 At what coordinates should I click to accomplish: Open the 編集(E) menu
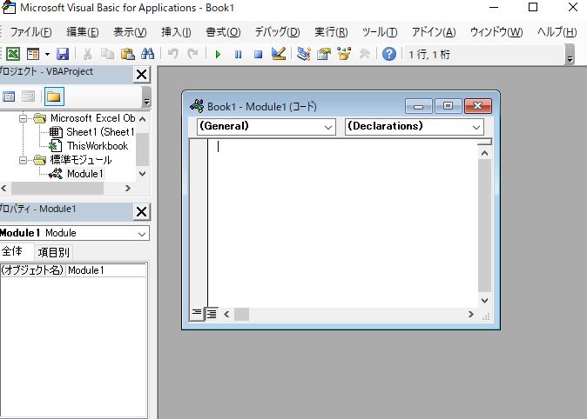tap(83, 32)
